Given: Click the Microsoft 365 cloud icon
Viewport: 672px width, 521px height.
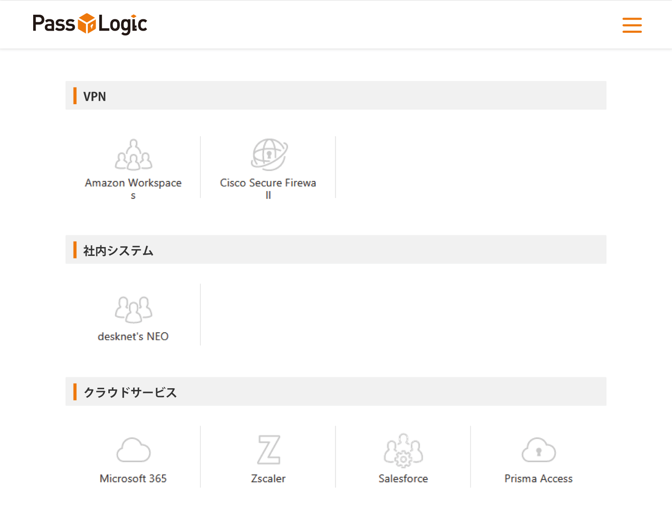Looking at the screenshot, I should (134, 450).
